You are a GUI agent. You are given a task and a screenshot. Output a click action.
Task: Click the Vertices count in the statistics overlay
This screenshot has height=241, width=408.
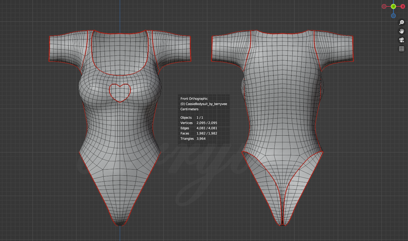pos(207,123)
